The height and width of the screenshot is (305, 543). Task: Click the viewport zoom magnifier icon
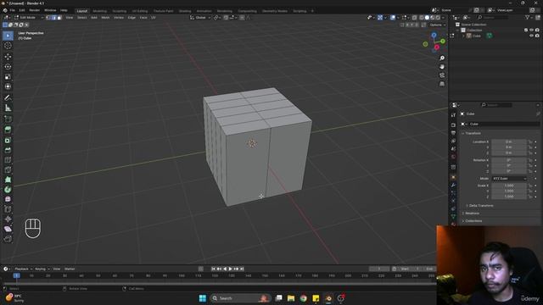coord(442,58)
